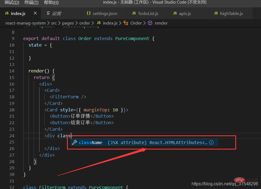The image size is (261, 189).
Task: Click the render method cube icon in breadcrumb
Action: pos(150,23)
